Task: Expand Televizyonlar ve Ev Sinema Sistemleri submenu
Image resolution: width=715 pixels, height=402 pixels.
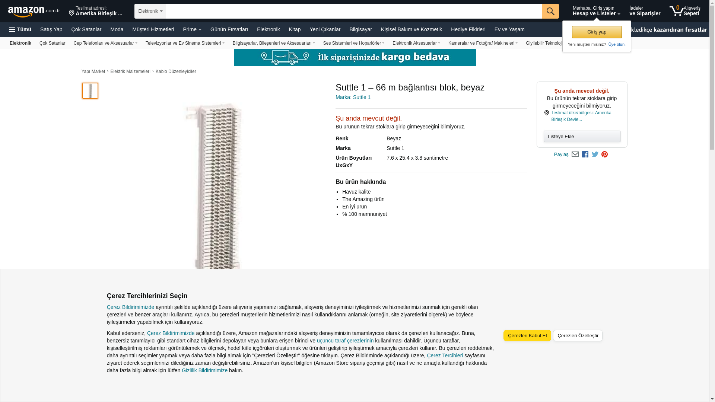Action: 185,43
